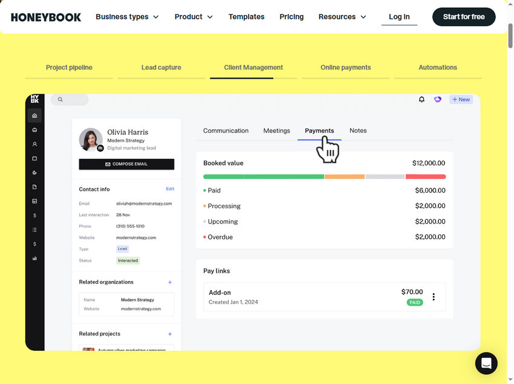Image resolution: width=514 pixels, height=384 pixels.
Task: Open the Documents file icon in the sidebar
Action: 34,187
